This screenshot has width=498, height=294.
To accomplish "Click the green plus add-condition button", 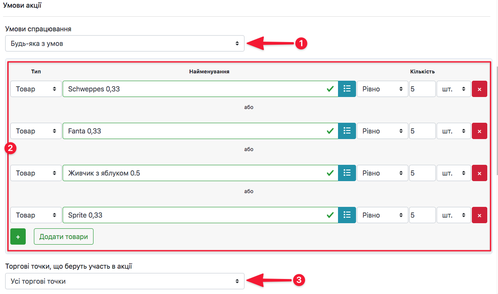I will (18, 236).
